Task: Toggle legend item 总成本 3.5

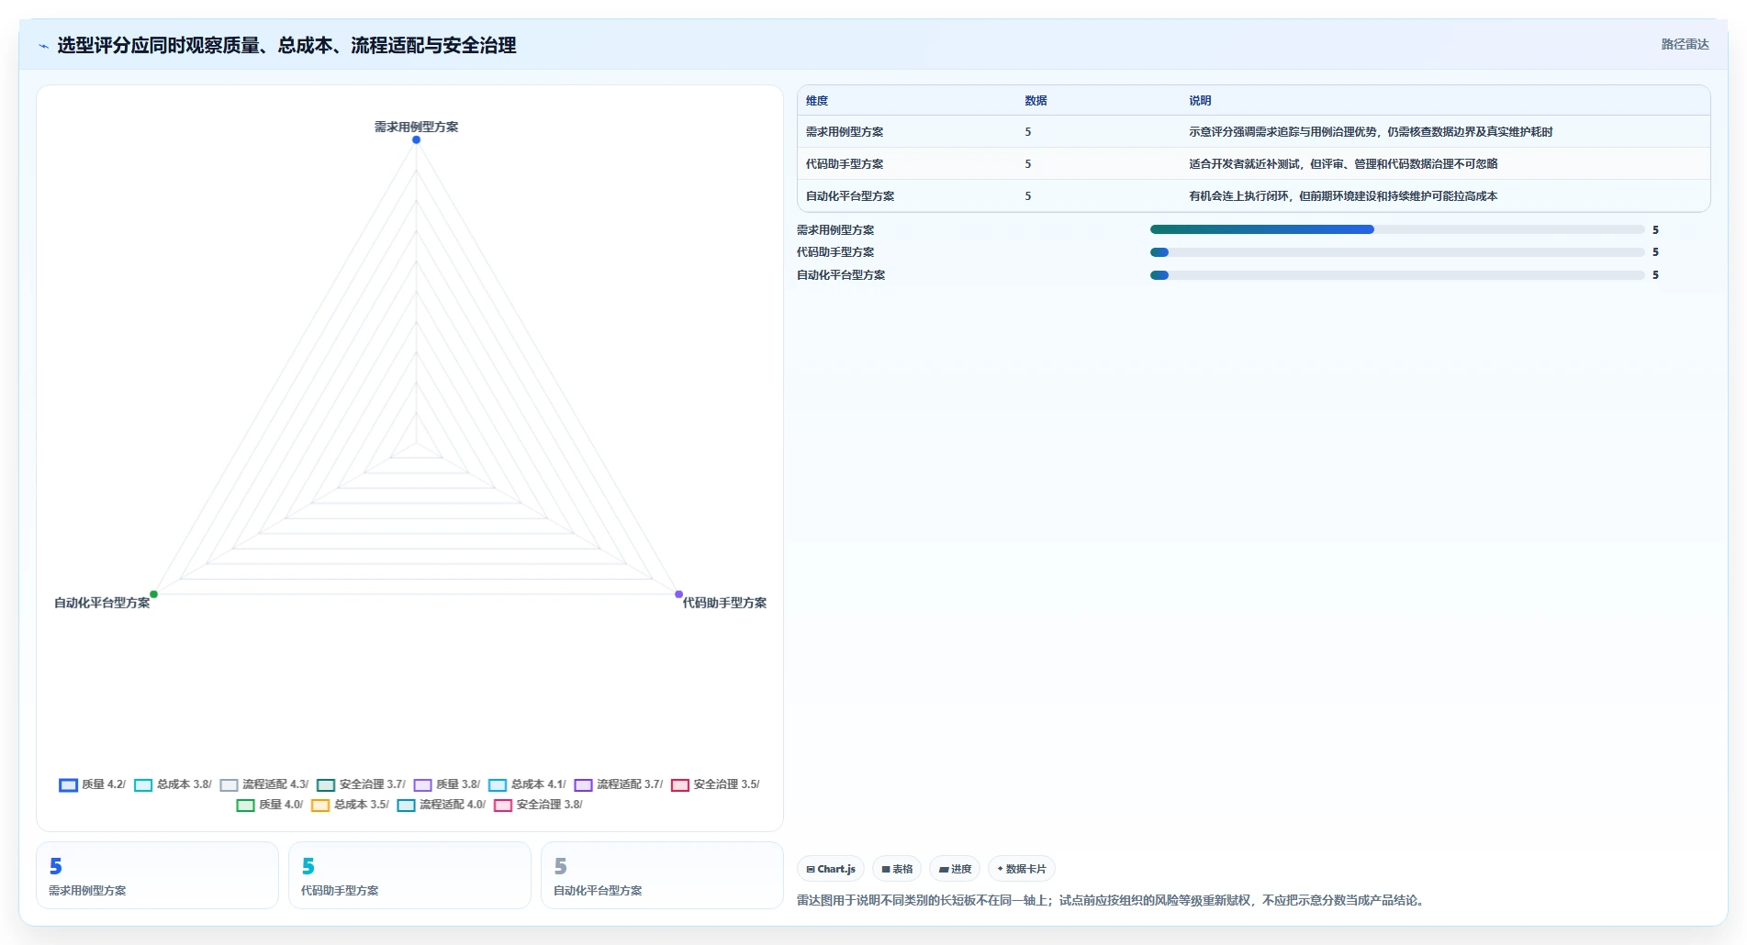Action: point(350,805)
